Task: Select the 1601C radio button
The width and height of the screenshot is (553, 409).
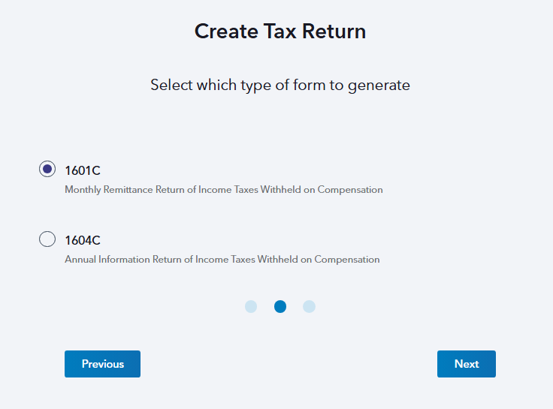Action: click(x=47, y=170)
